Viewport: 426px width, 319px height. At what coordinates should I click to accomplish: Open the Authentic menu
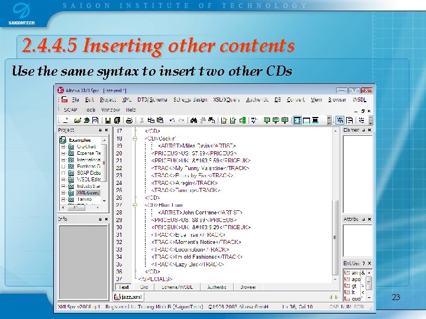click(x=257, y=100)
